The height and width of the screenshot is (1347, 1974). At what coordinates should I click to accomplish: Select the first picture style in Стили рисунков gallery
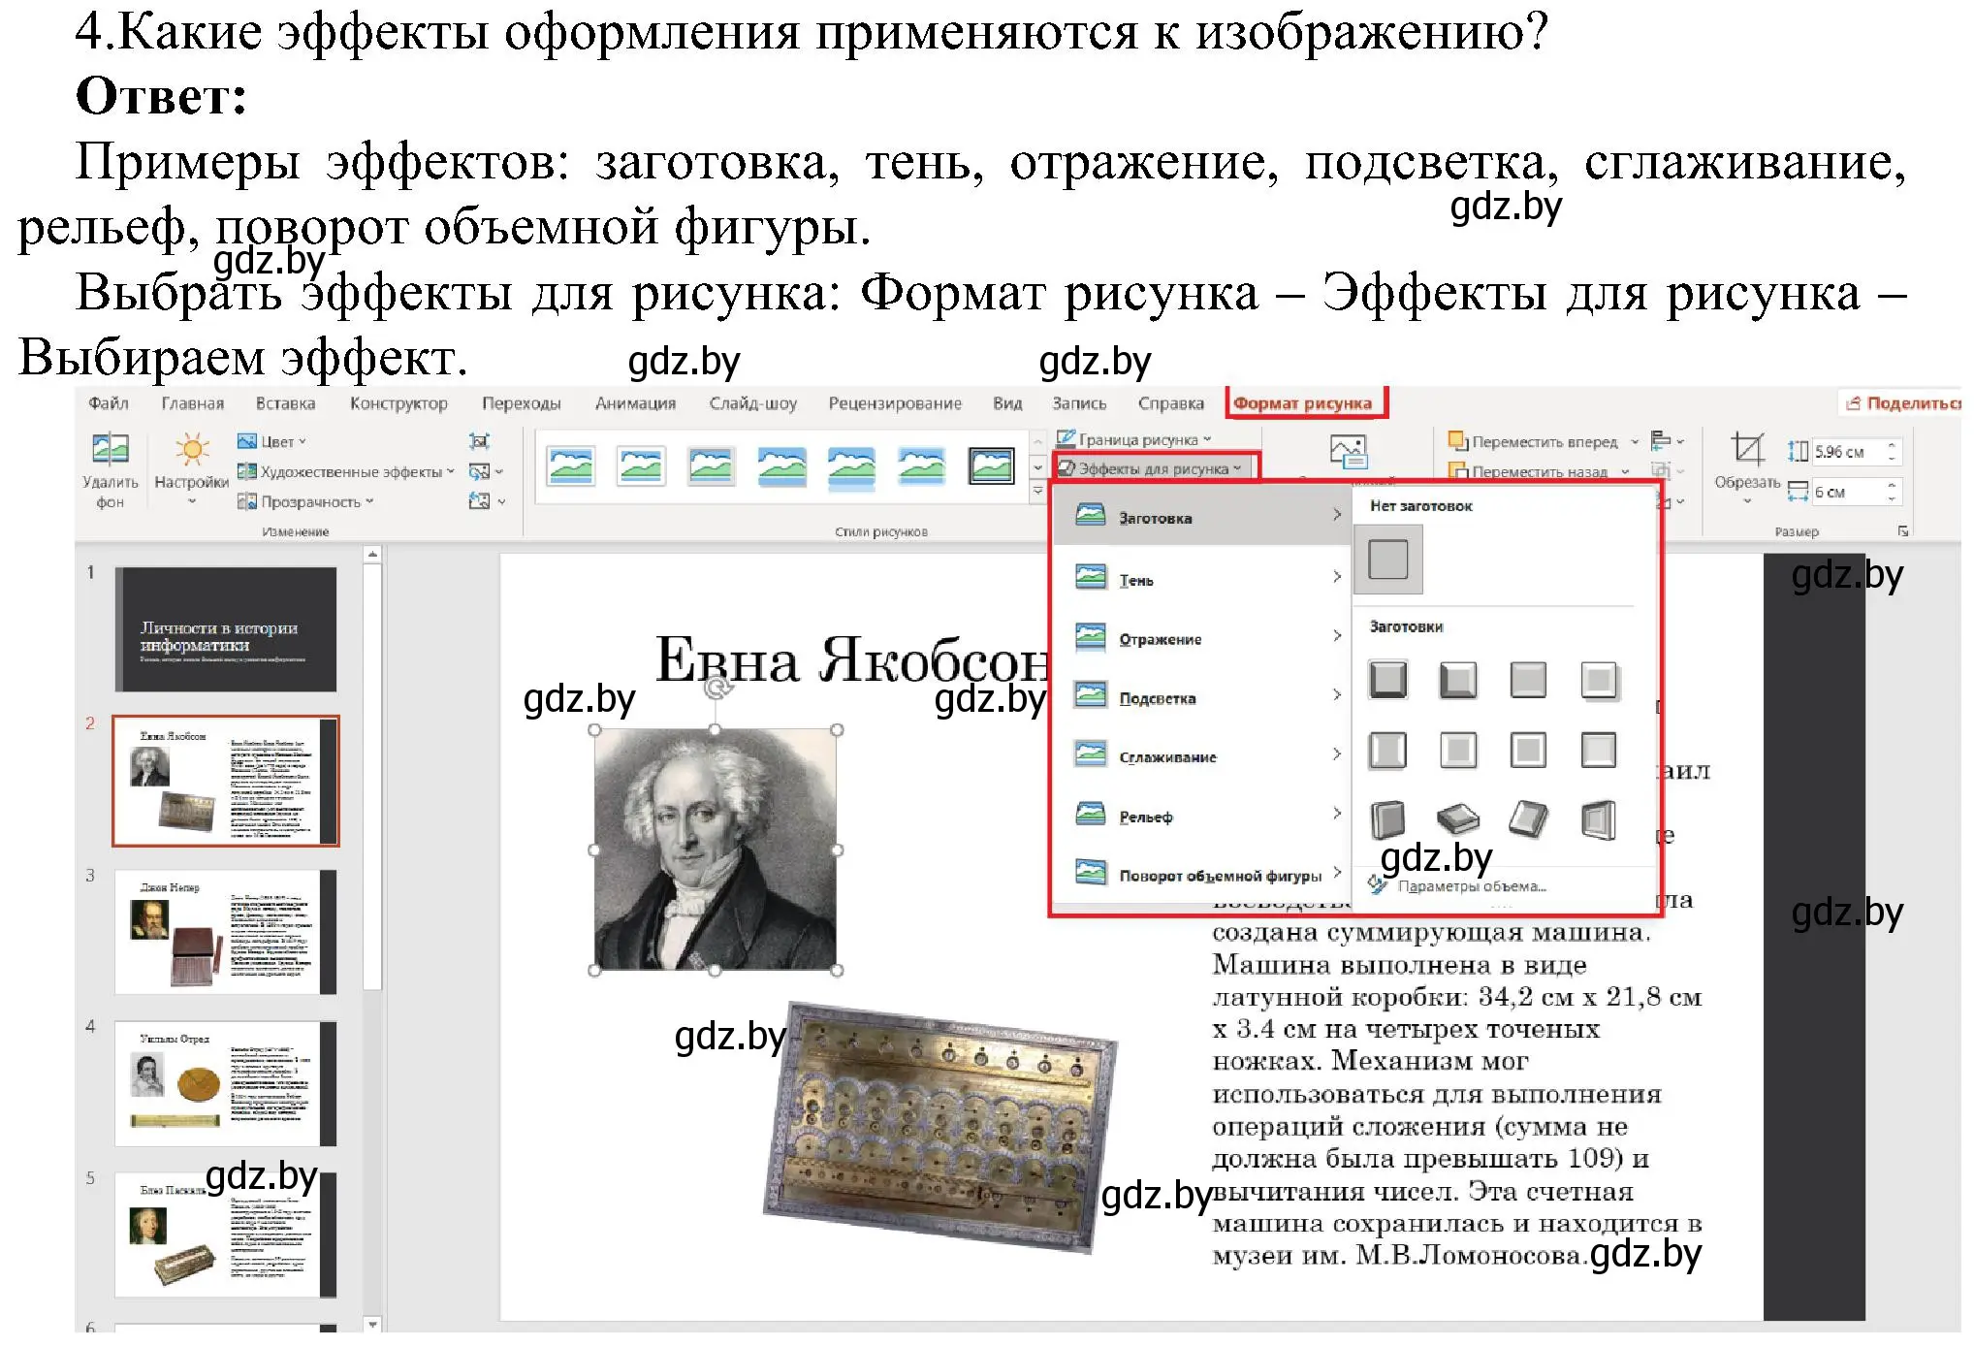point(571,466)
